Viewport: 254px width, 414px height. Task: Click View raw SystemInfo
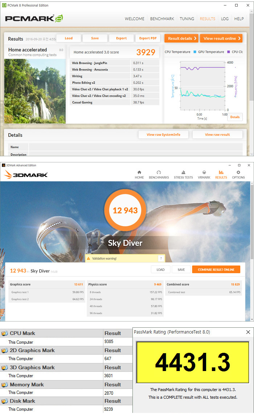[163, 135]
